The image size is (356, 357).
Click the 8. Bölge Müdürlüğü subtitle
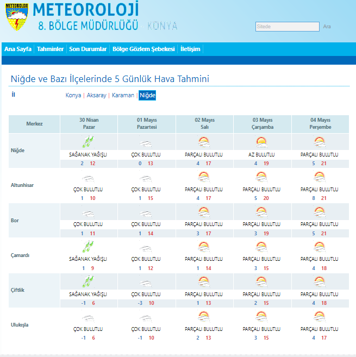(88, 26)
